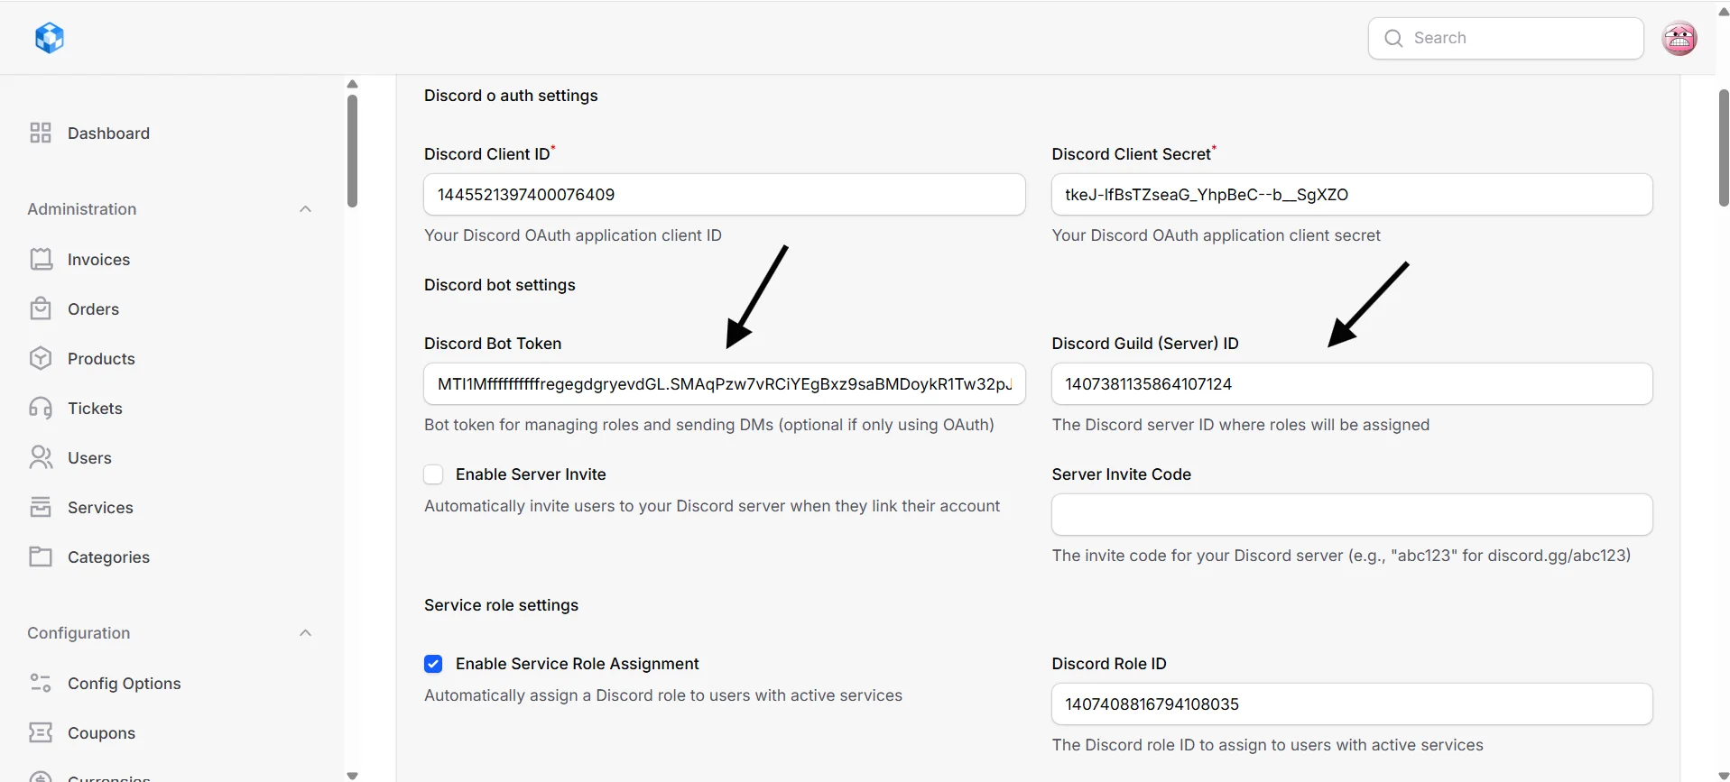
Task: Click the Coupons ticket icon
Action: (41, 732)
